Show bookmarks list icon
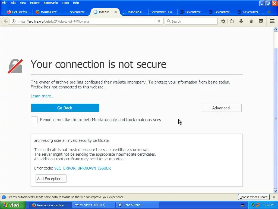The height and width of the screenshot is (209, 278). point(232,21)
